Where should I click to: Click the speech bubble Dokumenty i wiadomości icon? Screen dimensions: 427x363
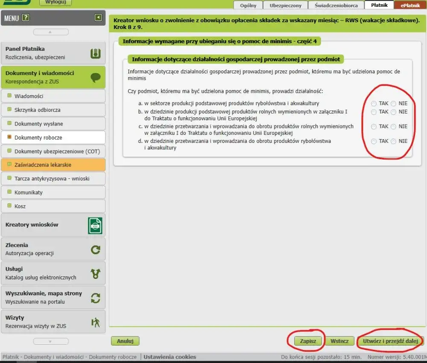coord(95,77)
